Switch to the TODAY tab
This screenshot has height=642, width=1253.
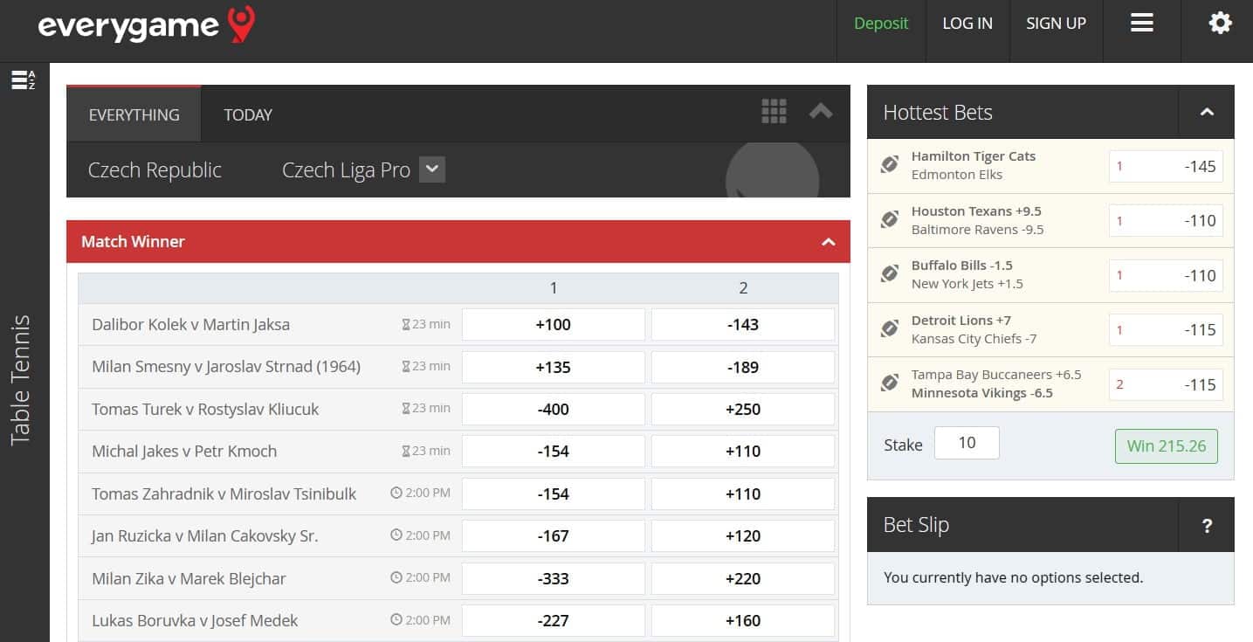(x=248, y=114)
